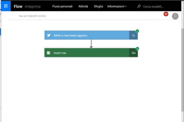
Task: Click the Excel icon on Insert row
Action: pyautogui.click(x=49, y=53)
